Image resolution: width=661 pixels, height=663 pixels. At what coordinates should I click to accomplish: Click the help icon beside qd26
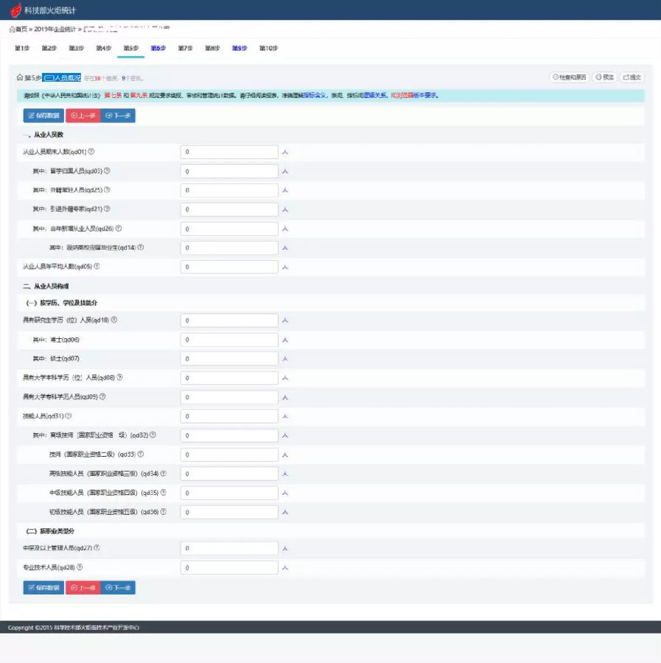pyautogui.click(x=118, y=228)
